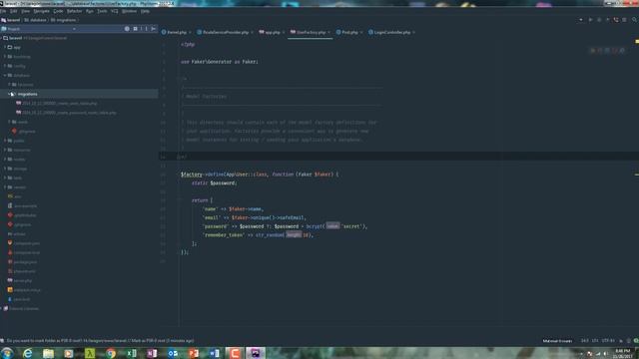Expand the config folder

pyautogui.click(x=5, y=66)
